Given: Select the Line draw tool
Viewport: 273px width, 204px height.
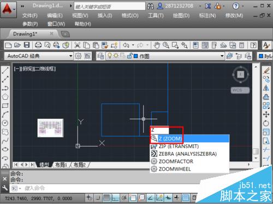Looking at the screenshot, I should pos(5,70).
